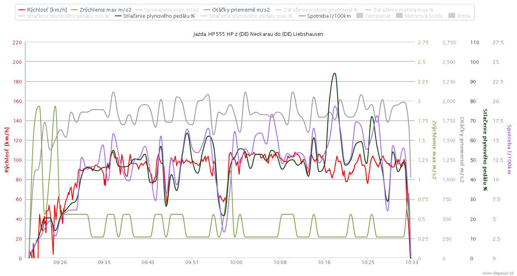Select the 10:08 time axis label
517x276 pixels.
tap(280, 263)
